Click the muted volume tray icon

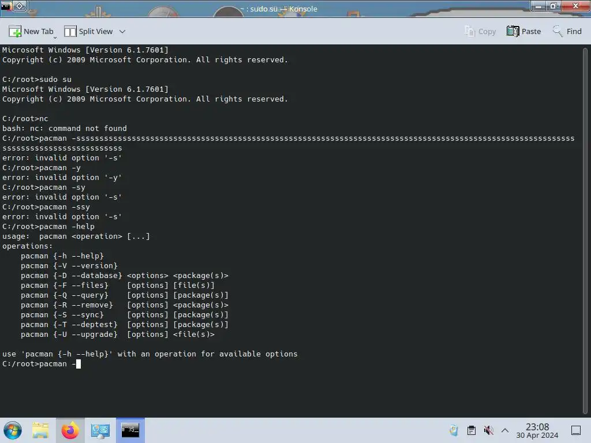[488, 430]
